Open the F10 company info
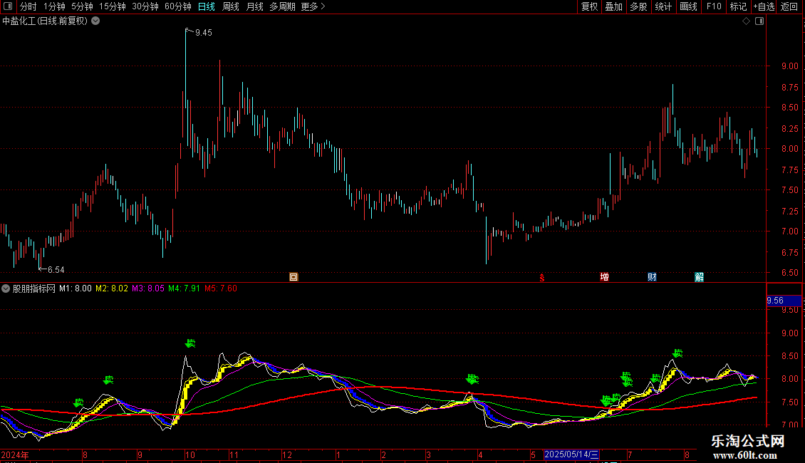The height and width of the screenshot is (463, 805). click(x=714, y=6)
